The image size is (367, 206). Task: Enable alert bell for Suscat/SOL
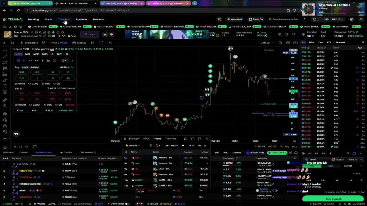click(x=63, y=32)
